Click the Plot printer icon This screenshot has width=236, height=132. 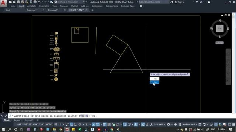35,2
